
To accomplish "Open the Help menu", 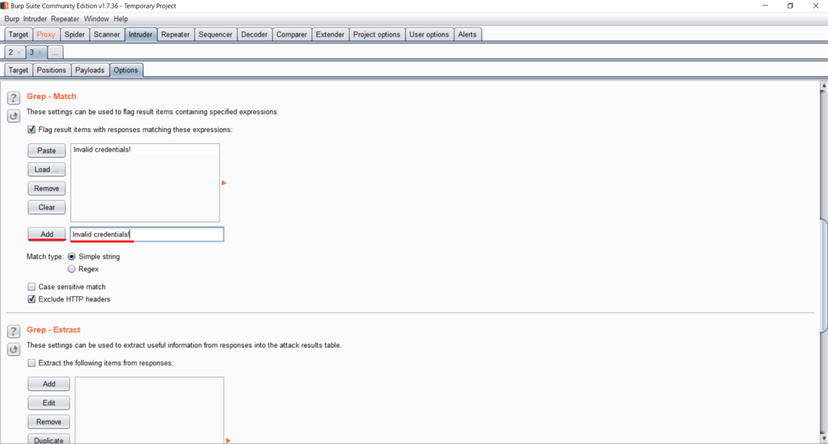I will tap(121, 19).
